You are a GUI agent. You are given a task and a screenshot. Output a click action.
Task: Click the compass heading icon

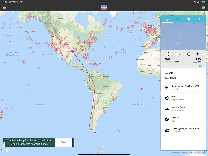167,119
